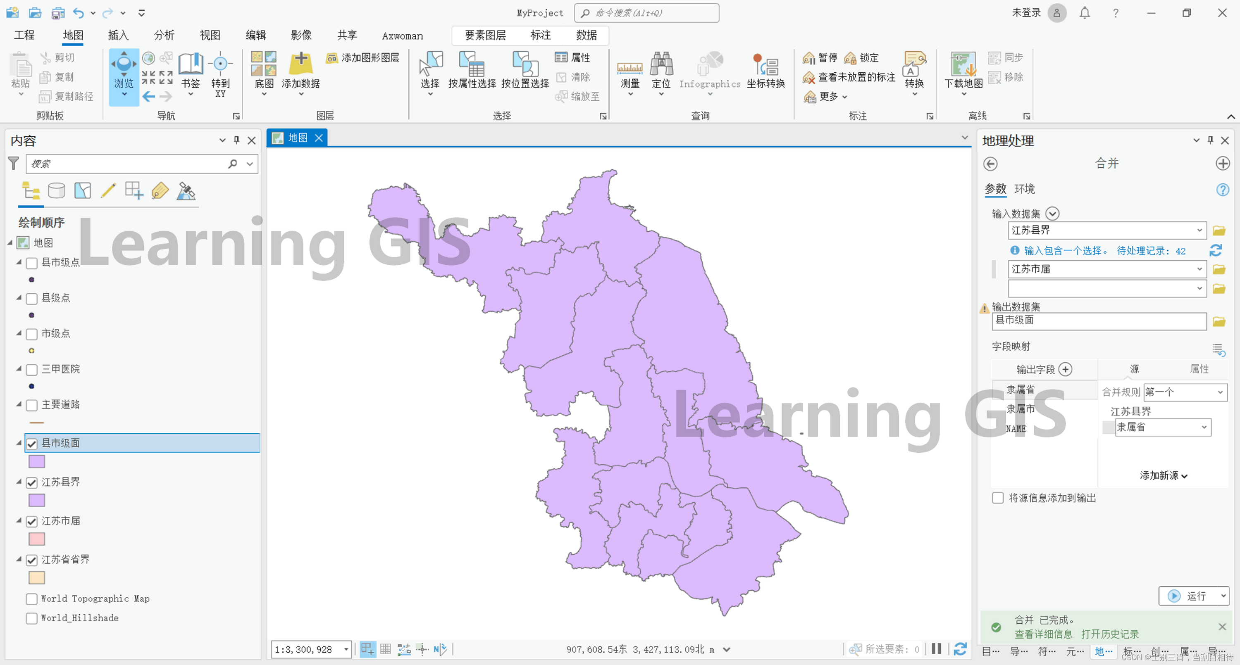Open the Locate (定位) binoculars tool

click(661, 65)
